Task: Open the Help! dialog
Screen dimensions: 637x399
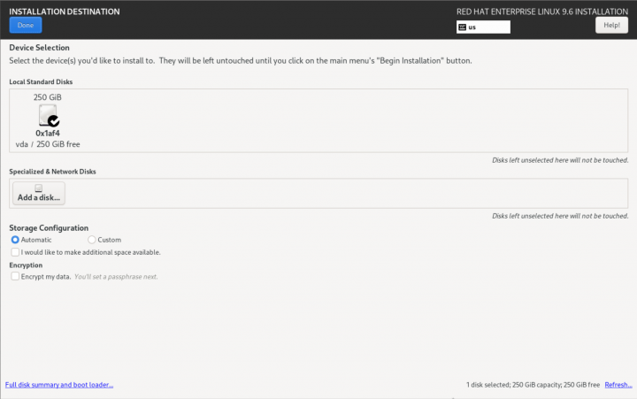Action: (x=611, y=26)
